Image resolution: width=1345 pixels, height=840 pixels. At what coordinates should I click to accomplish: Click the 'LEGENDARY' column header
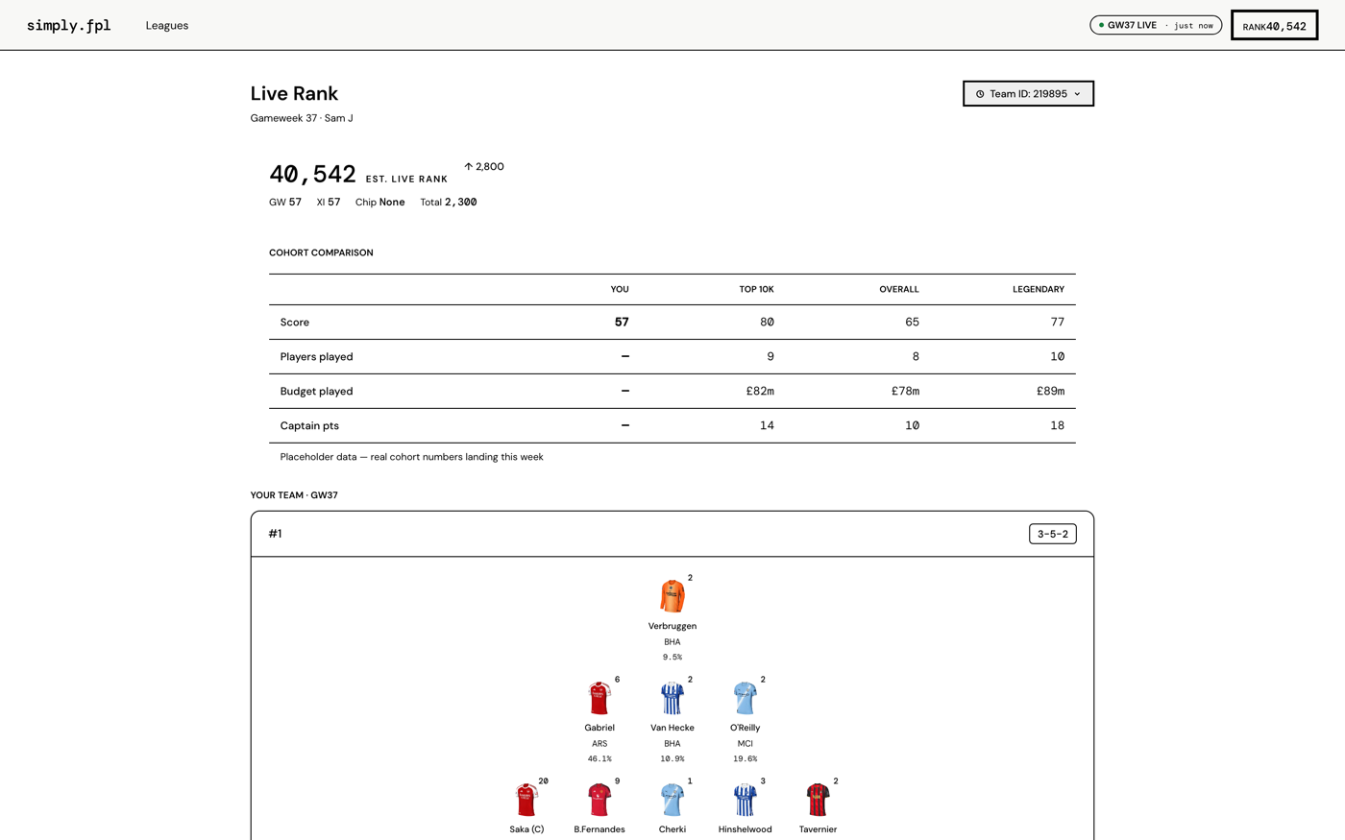click(x=1039, y=289)
